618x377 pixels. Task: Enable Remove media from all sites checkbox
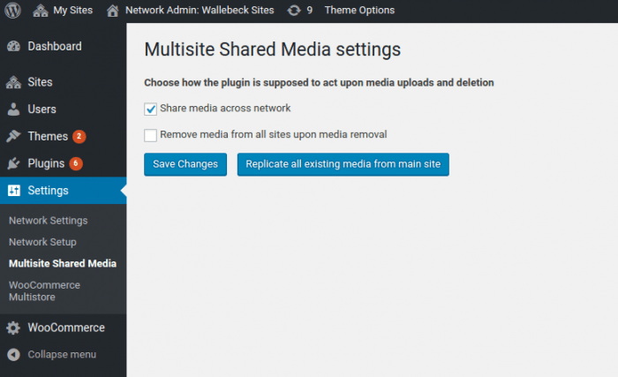pos(150,135)
